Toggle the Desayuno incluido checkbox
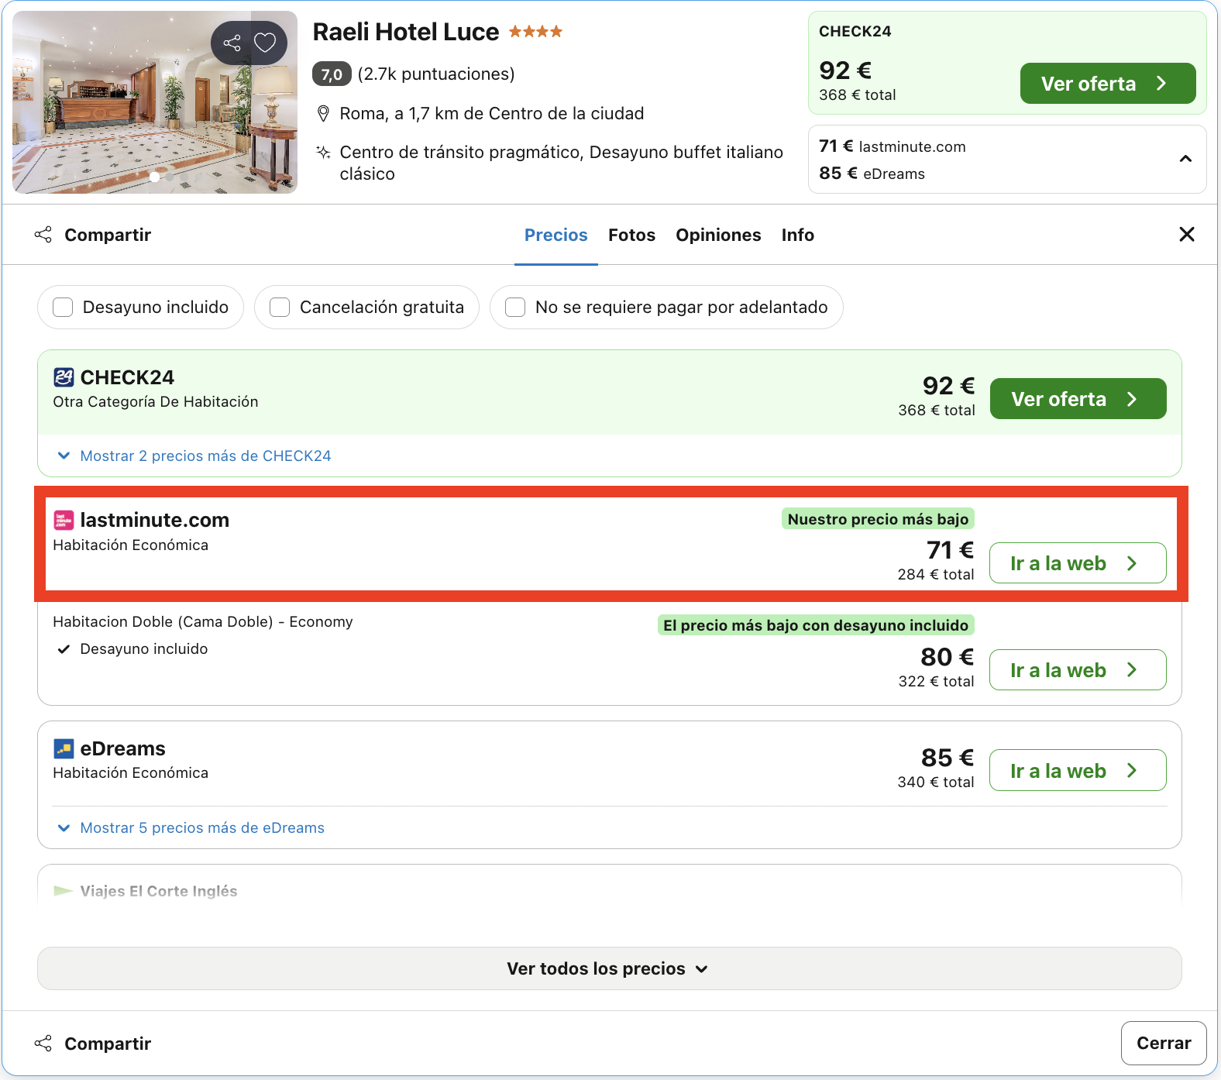 (x=63, y=308)
